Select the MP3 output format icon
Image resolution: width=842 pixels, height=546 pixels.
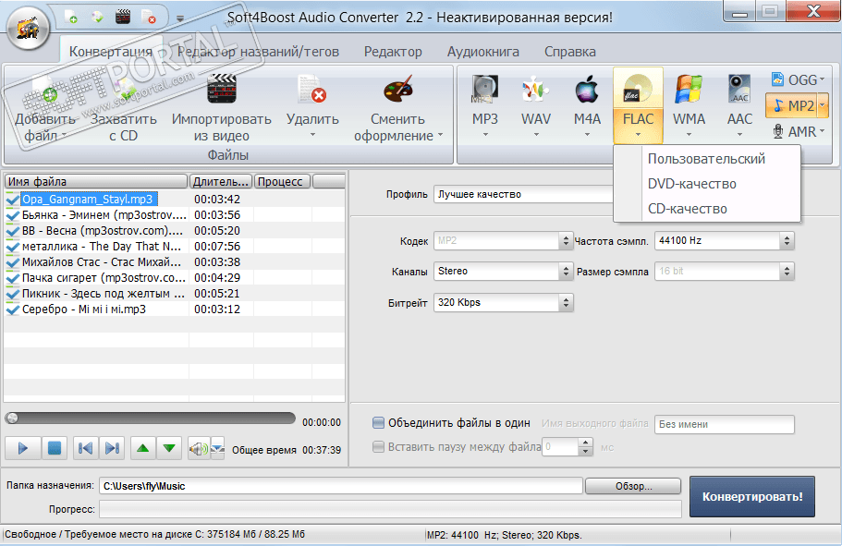click(485, 89)
